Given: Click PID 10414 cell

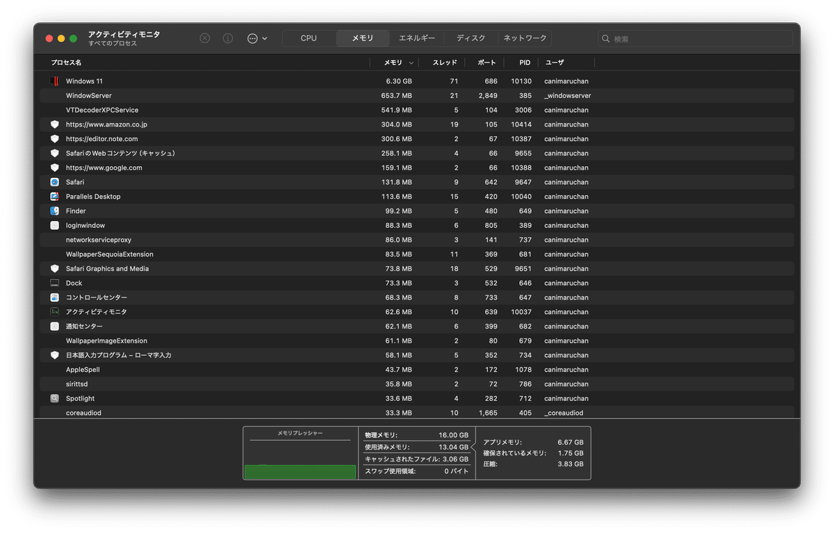Looking at the screenshot, I should (521, 124).
